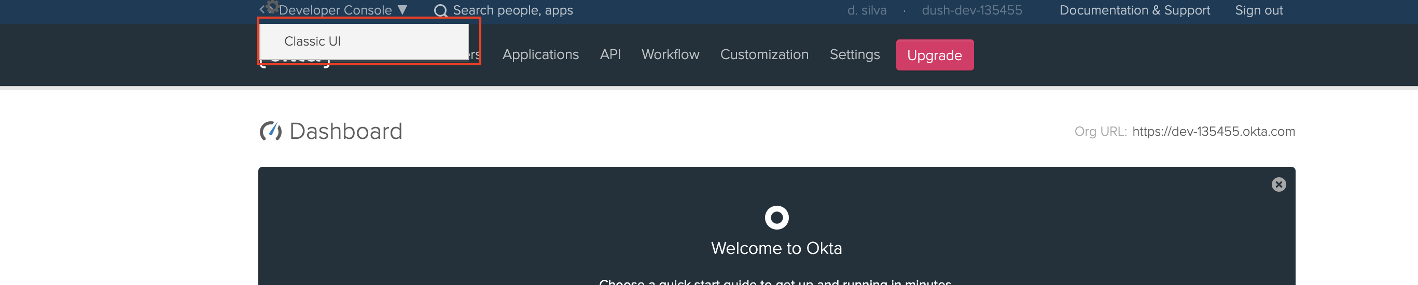
Task: Open the Applications menu
Action: pos(540,54)
